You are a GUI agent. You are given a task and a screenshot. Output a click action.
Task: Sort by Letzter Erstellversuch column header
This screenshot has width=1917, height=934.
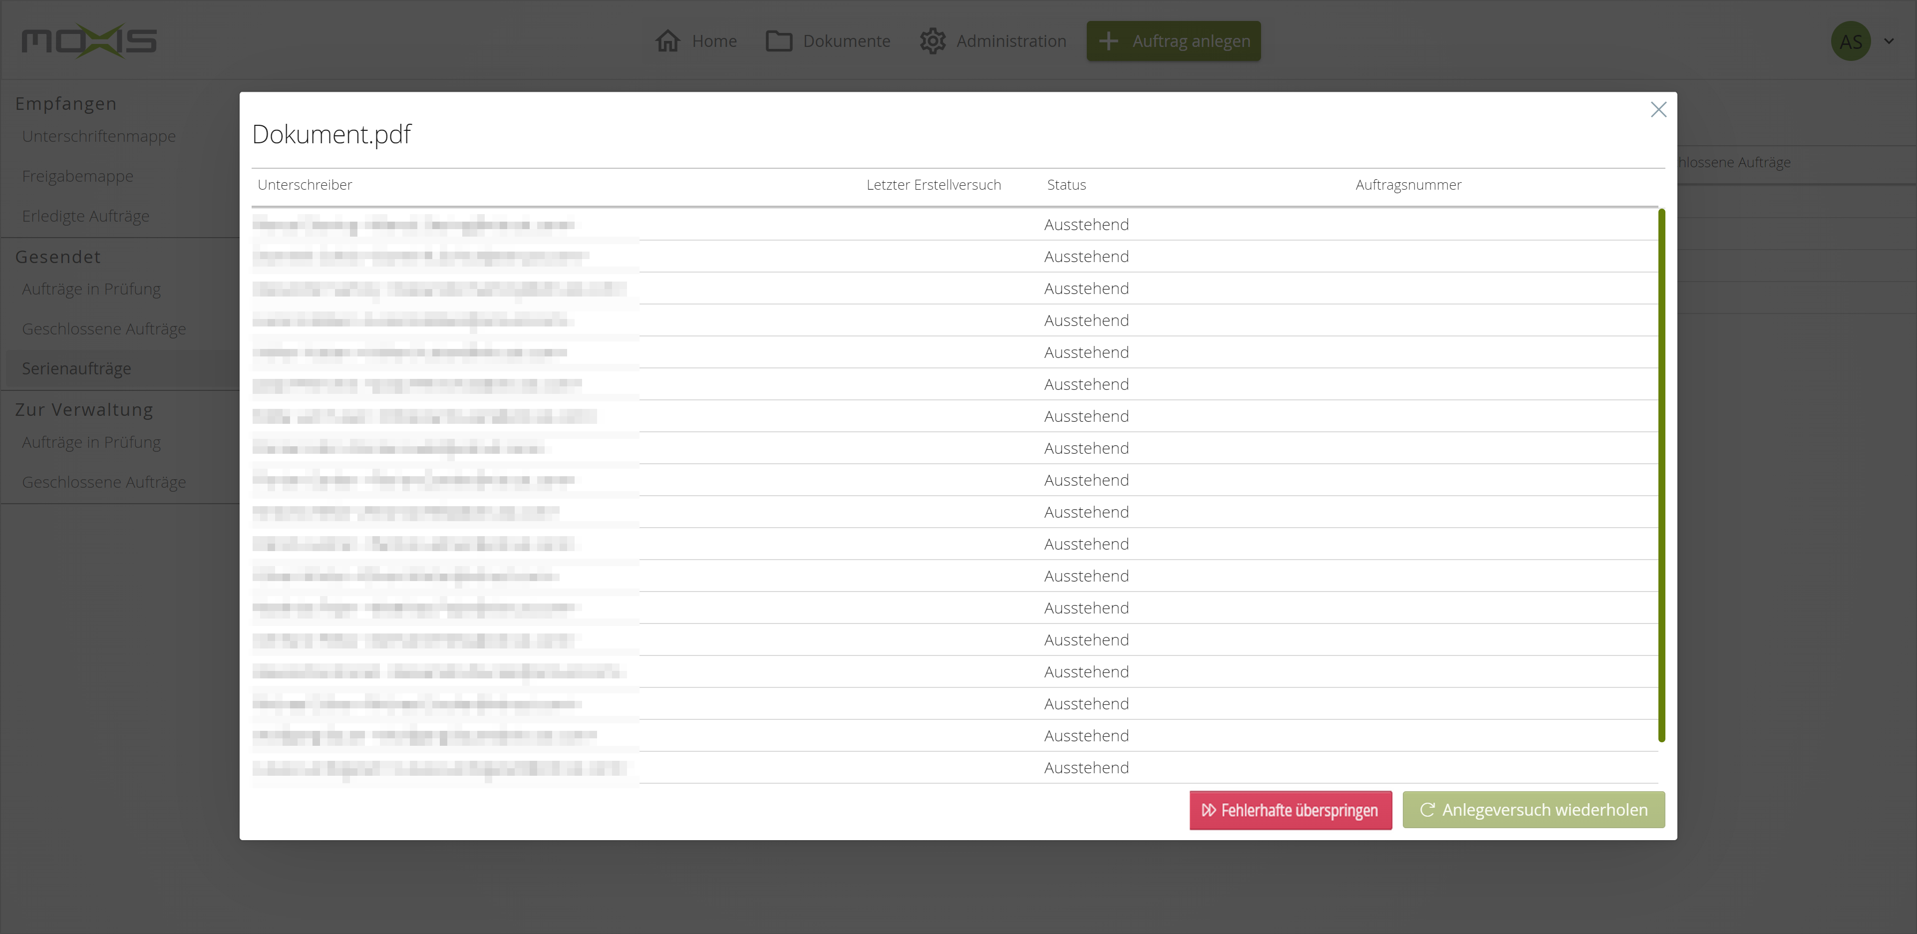pos(933,185)
